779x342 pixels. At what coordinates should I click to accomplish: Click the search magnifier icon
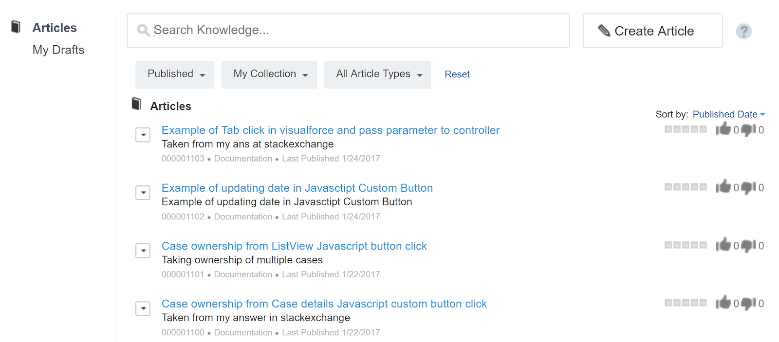click(x=143, y=30)
